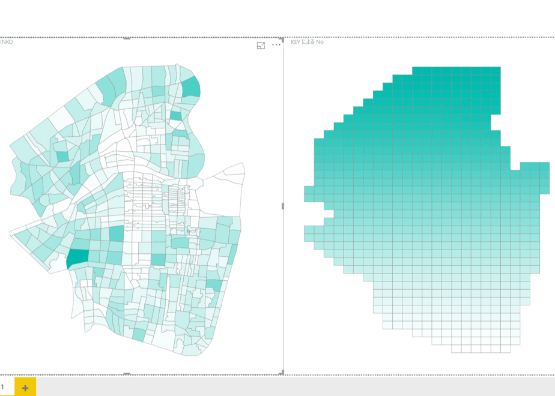Screen dimensions: 555x396
Task: Select the teal district at the map's southern edge
Action: click(x=139, y=335)
